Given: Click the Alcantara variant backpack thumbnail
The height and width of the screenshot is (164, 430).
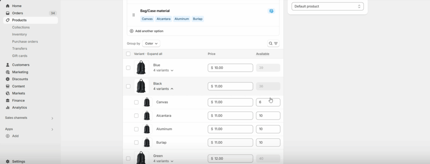Looking at the screenshot, I should [147, 116].
